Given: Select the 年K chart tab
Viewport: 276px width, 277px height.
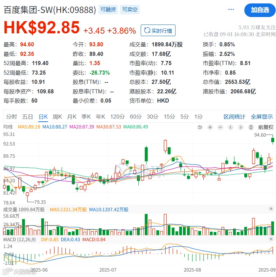Looking at the screenshot, I should (x=101, y=117).
